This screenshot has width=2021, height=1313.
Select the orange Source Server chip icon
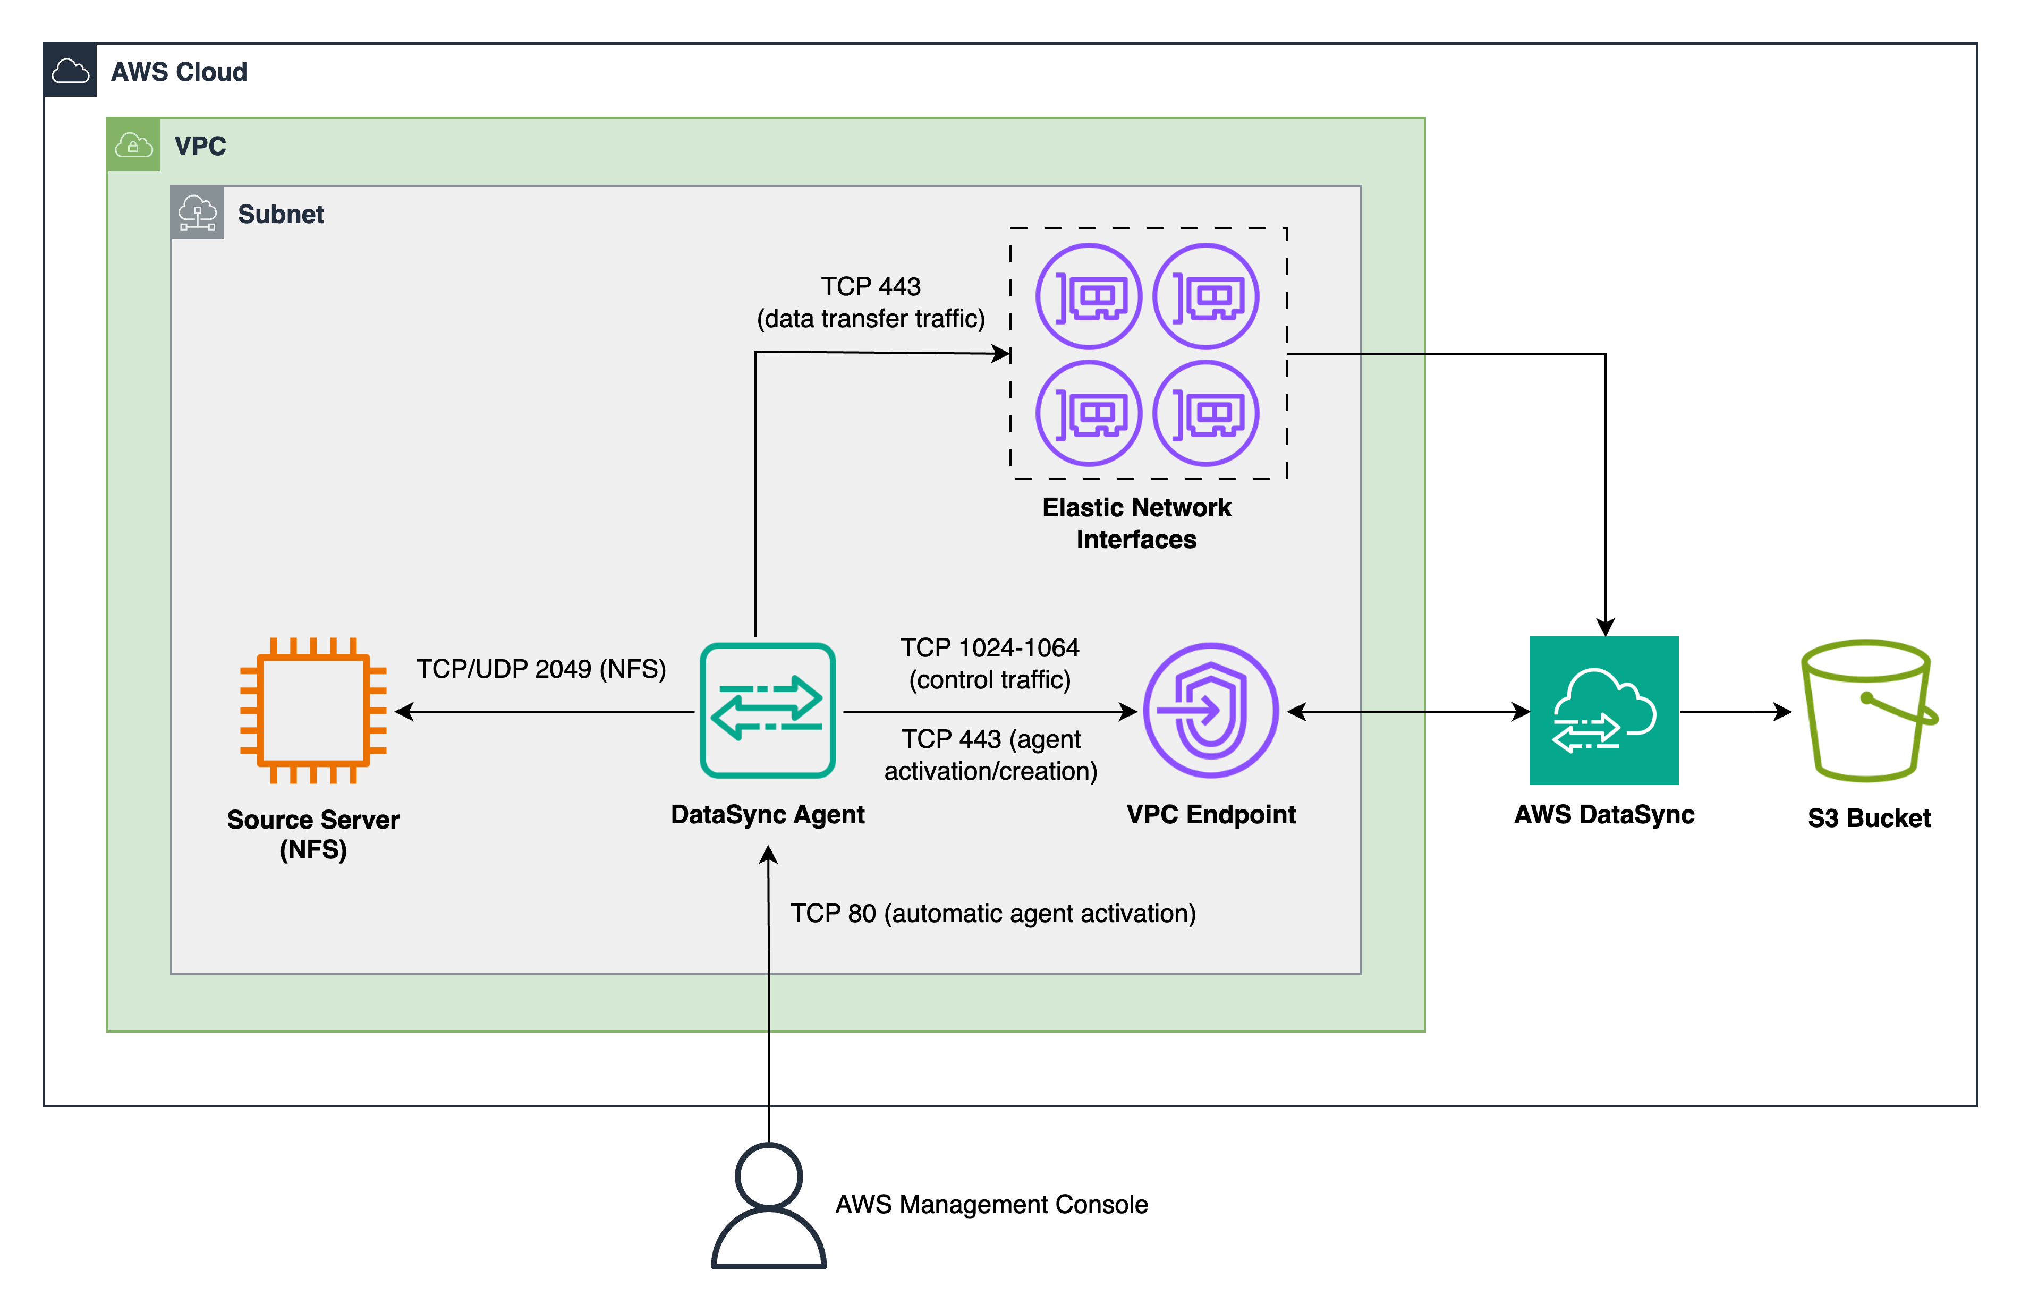[x=313, y=710]
